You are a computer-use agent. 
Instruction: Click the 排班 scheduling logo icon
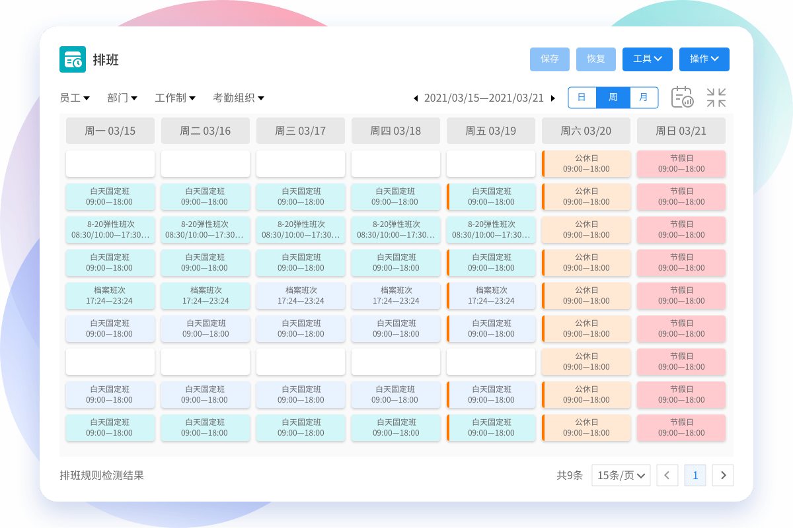pos(73,59)
